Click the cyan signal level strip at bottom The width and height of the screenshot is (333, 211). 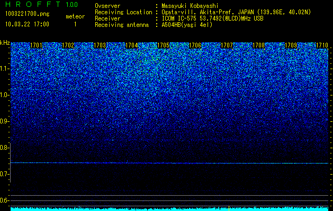169,209
